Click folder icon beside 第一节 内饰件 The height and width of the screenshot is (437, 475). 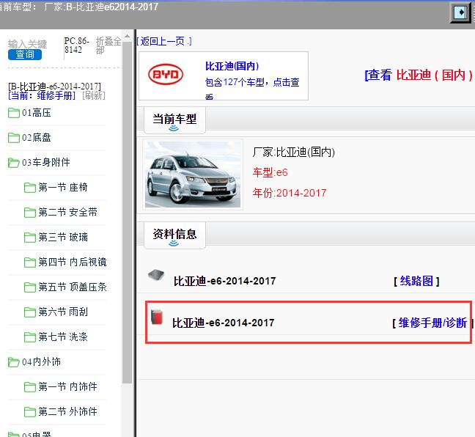pyautogui.click(x=29, y=386)
